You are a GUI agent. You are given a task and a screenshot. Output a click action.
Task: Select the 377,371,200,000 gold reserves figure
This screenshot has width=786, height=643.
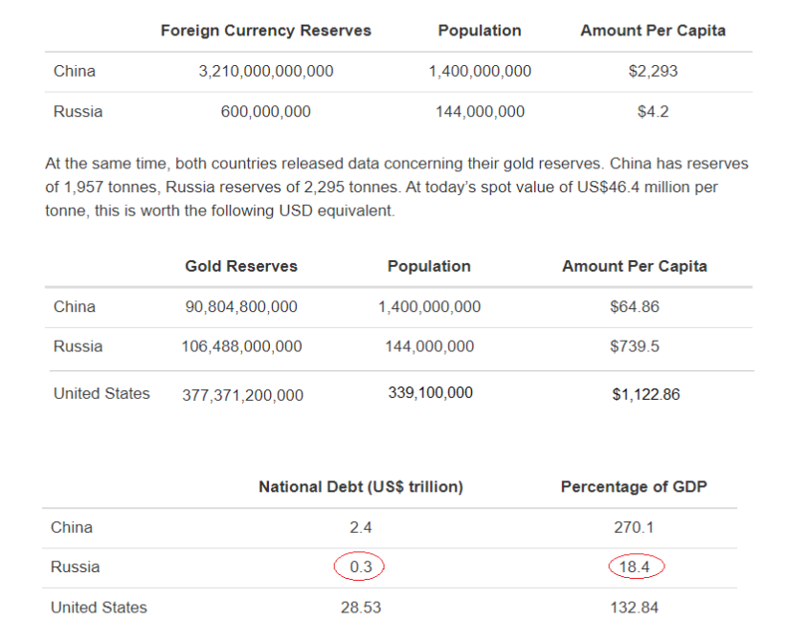[x=242, y=395]
